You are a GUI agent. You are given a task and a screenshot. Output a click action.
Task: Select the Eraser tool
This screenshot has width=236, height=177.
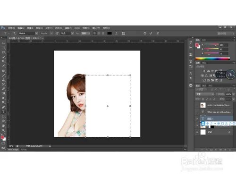coord(3,89)
